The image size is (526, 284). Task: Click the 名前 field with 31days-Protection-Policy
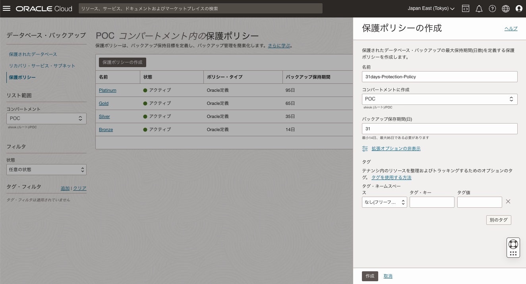[440, 77]
